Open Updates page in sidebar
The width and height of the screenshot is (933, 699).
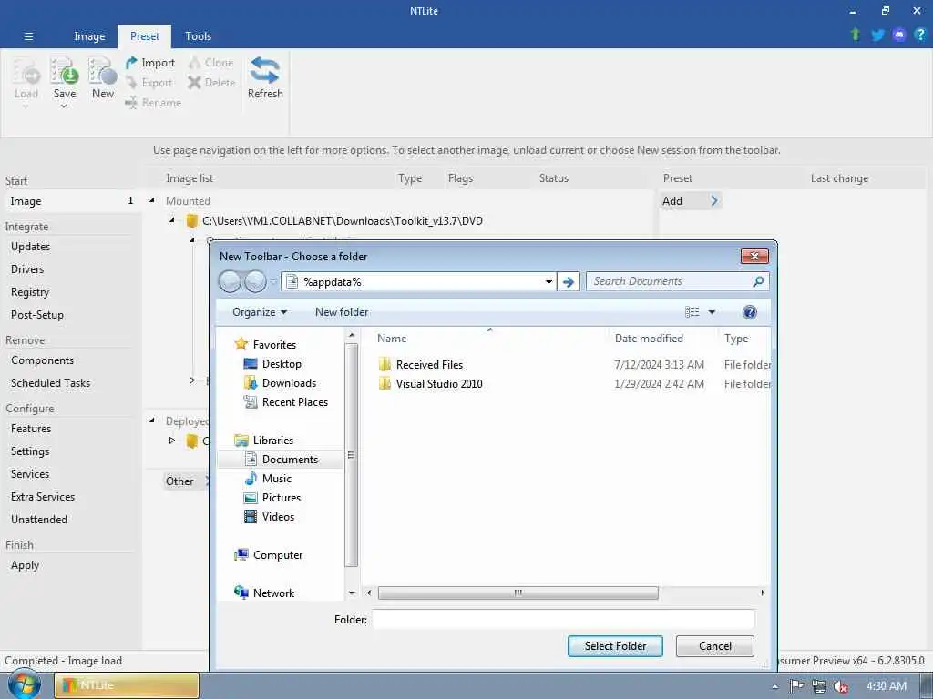[x=30, y=247]
